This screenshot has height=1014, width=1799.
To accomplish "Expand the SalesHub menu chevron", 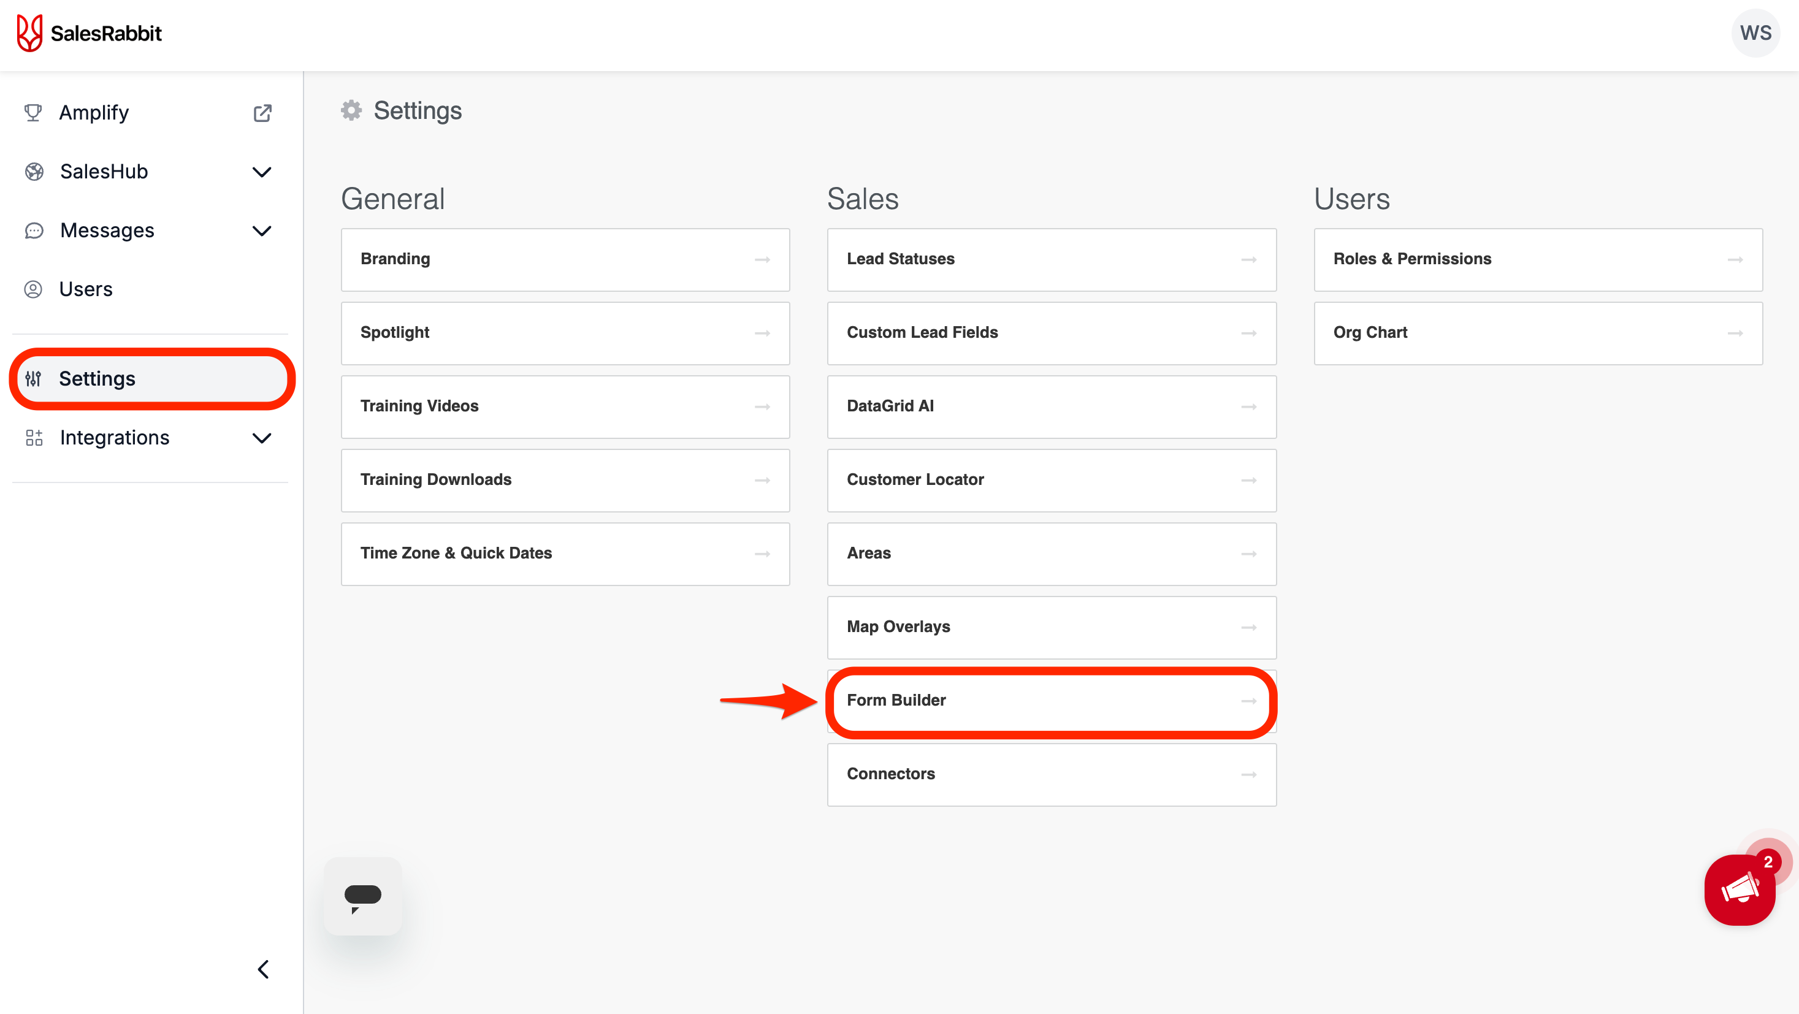I will tap(261, 172).
